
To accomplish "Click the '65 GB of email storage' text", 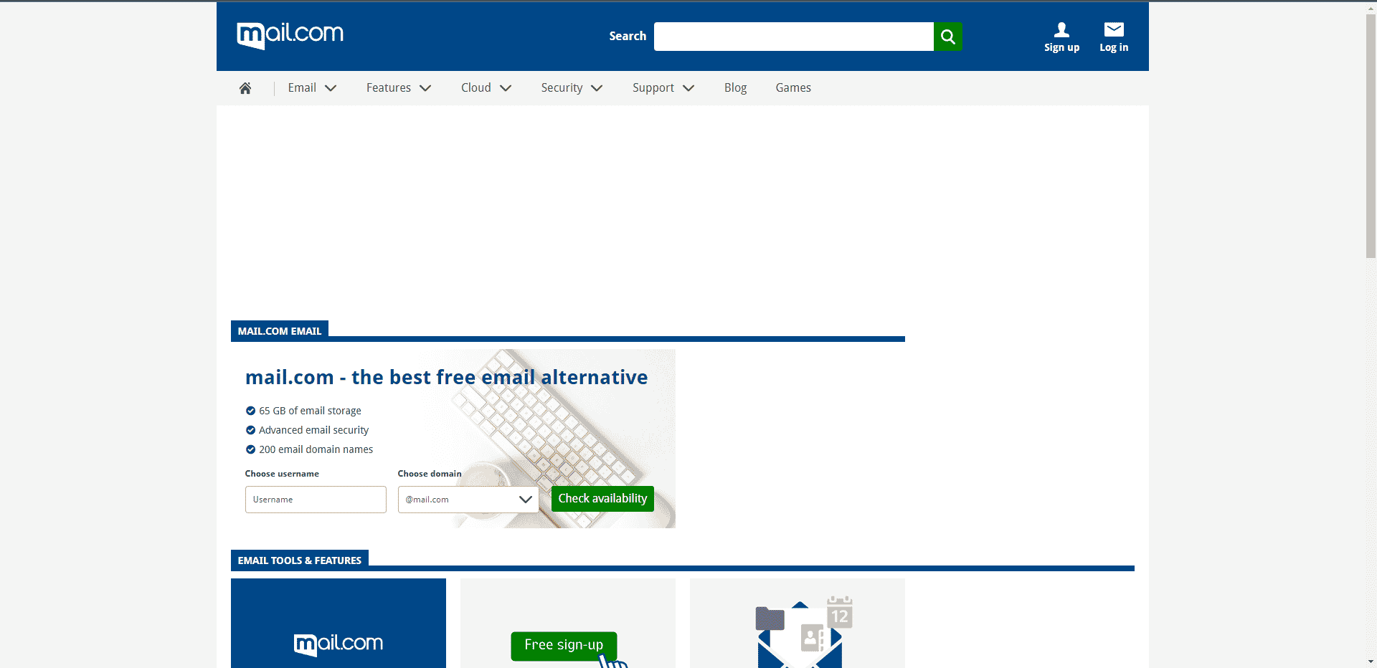I will click(x=310, y=411).
